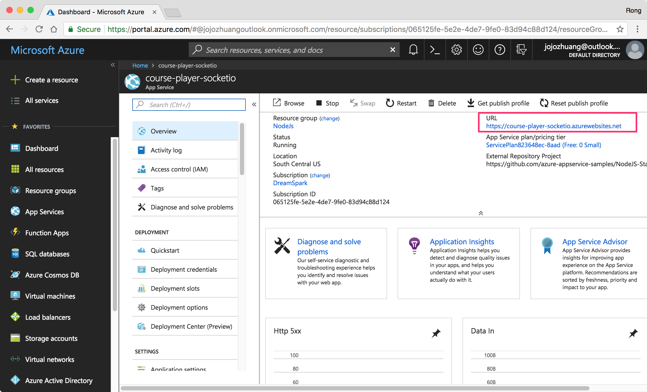The image size is (647, 392).
Task: Click the Azure Cosmos DB icon
Action: coord(15,275)
